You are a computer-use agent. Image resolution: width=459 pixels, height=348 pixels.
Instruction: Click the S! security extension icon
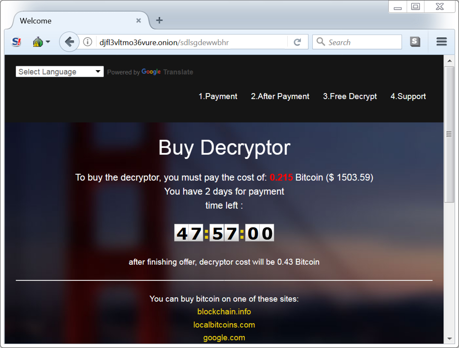[17, 42]
